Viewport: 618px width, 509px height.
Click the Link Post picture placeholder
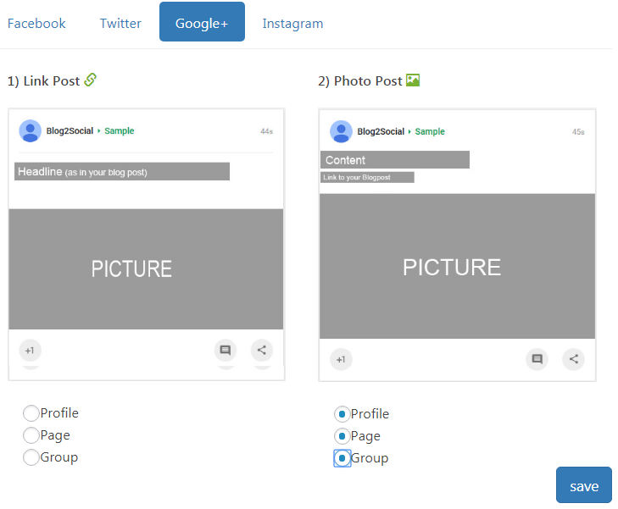(x=146, y=268)
